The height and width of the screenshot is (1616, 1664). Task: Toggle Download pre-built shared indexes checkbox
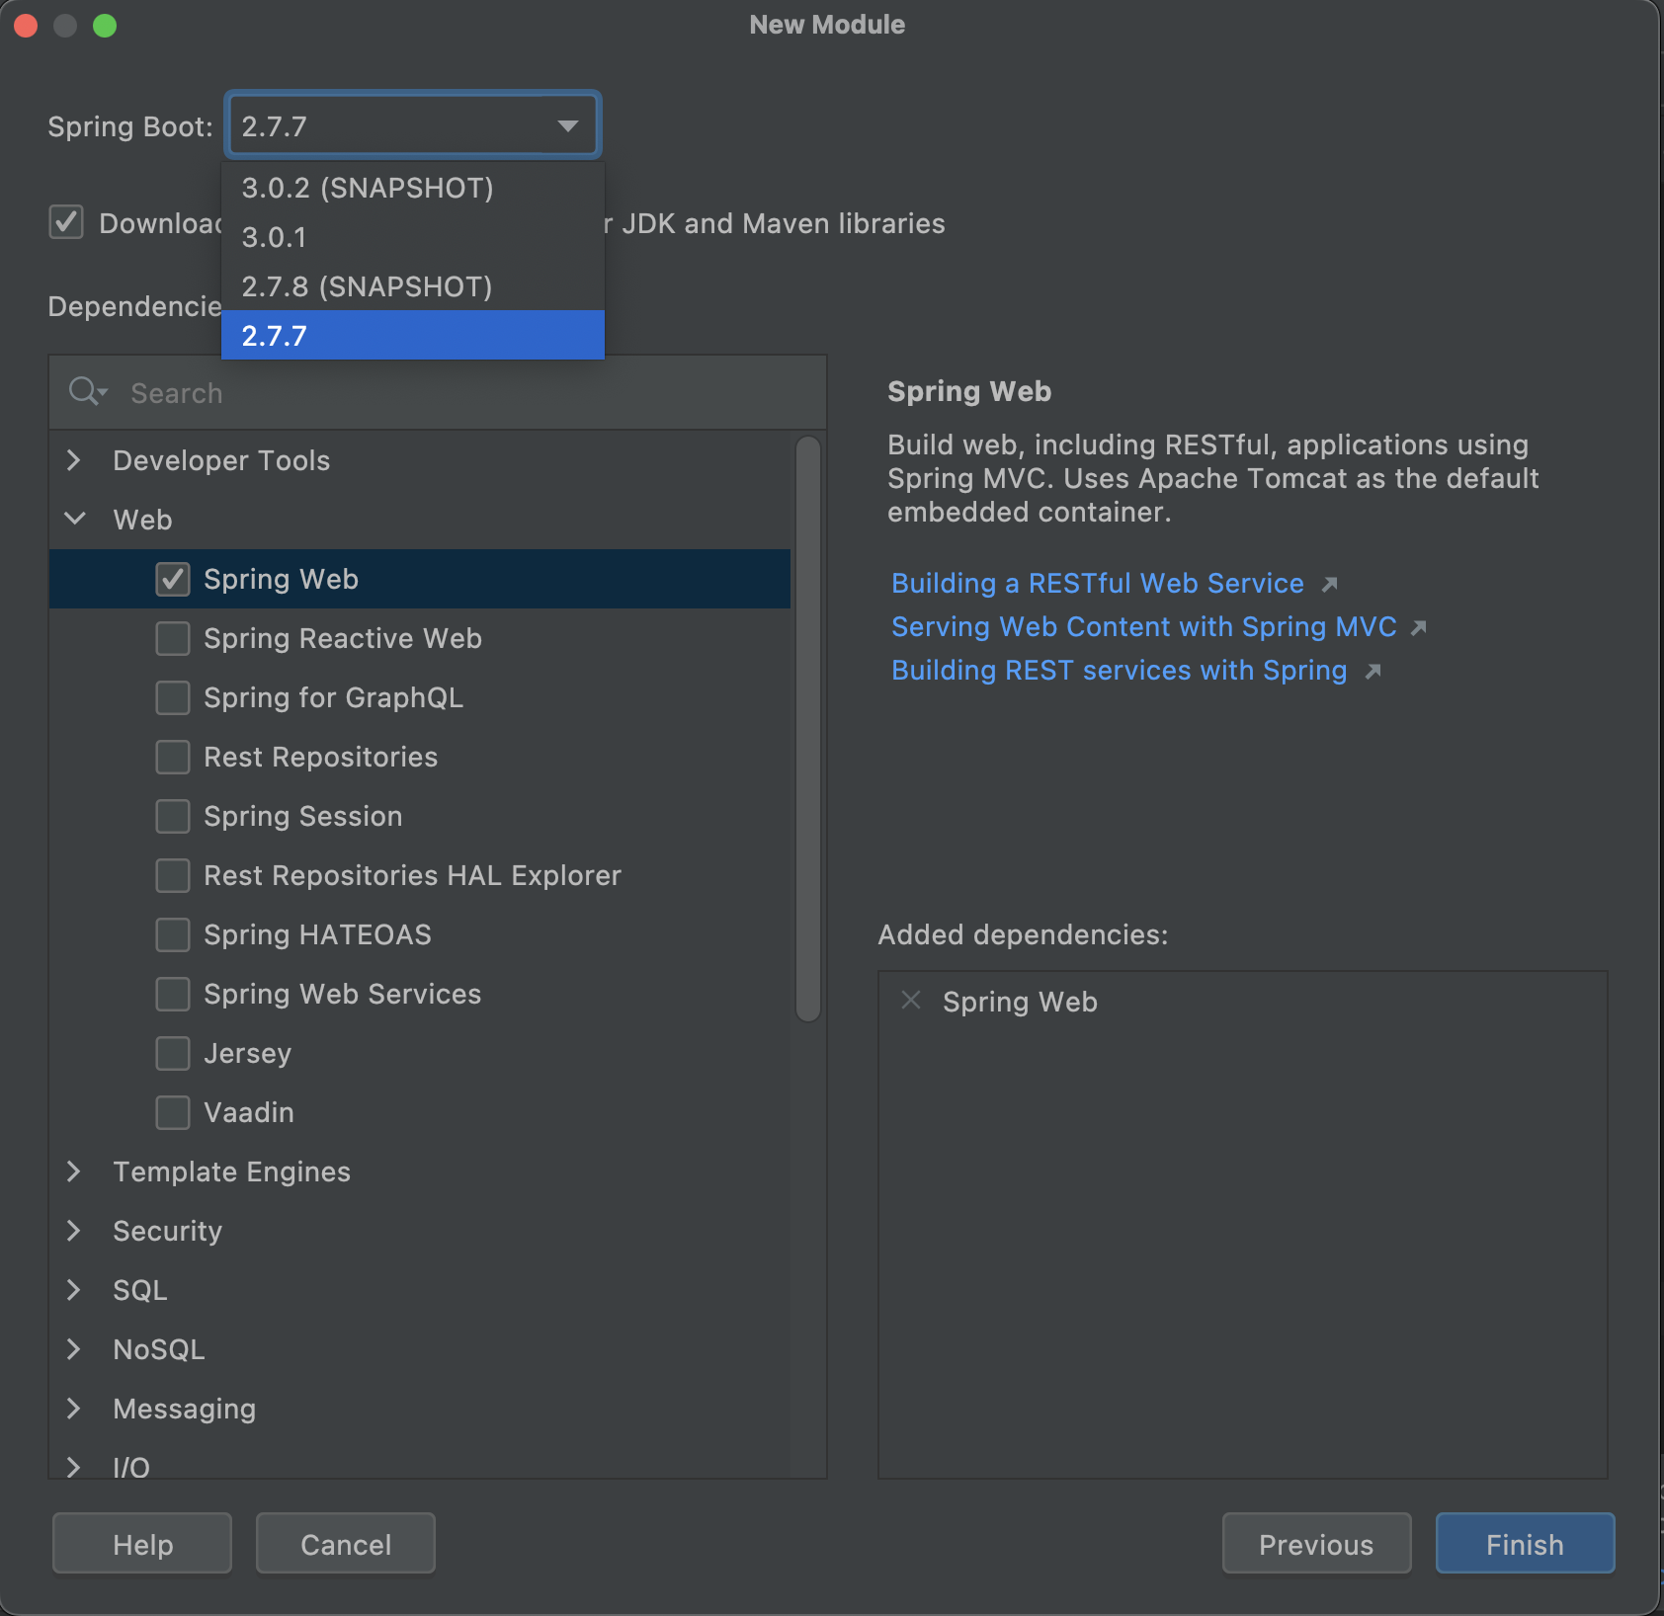coord(66,222)
